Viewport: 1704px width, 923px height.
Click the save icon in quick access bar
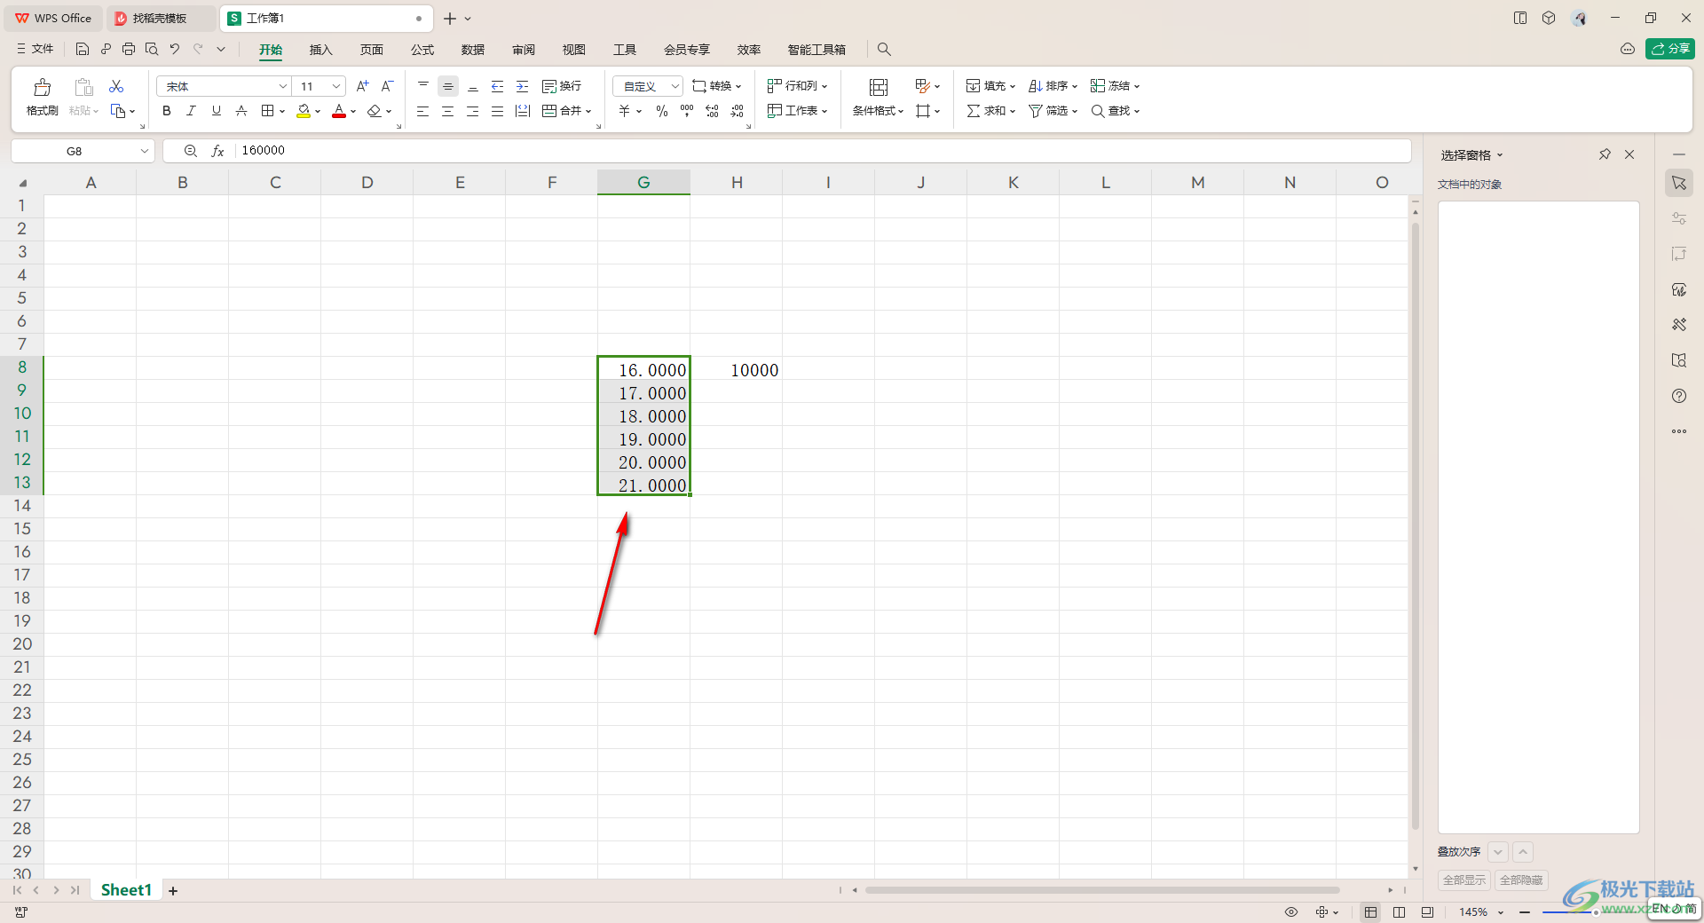click(83, 49)
